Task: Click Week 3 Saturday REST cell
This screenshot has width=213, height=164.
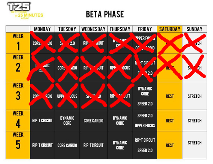Action: click(170, 96)
